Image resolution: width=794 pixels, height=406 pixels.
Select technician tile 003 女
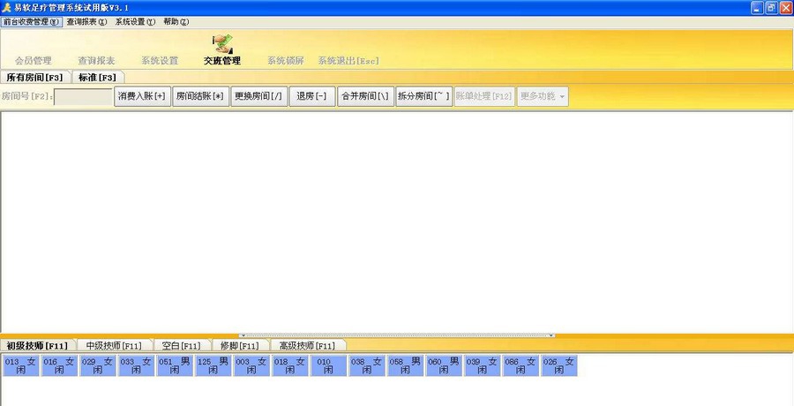click(x=252, y=365)
